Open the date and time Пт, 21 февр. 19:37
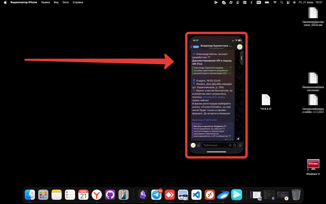 click(x=310, y=2)
